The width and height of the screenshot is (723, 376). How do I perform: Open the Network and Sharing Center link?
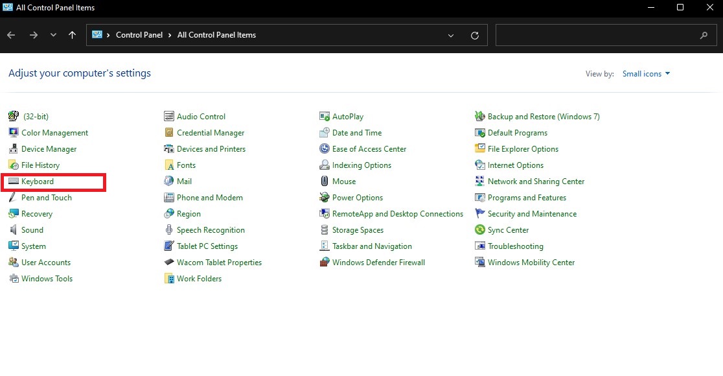pyautogui.click(x=536, y=182)
